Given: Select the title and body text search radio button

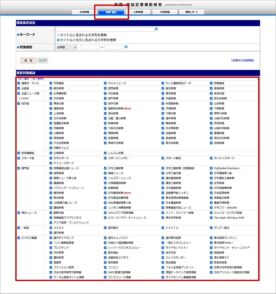Looking at the screenshot, I should [58, 40].
